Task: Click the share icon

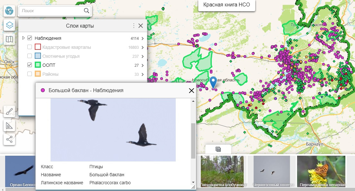Action: click(9, 139)
